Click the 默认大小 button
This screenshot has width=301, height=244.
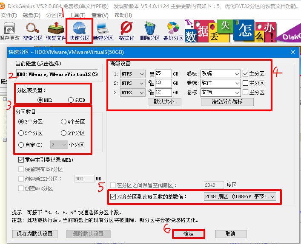point(164,102)
